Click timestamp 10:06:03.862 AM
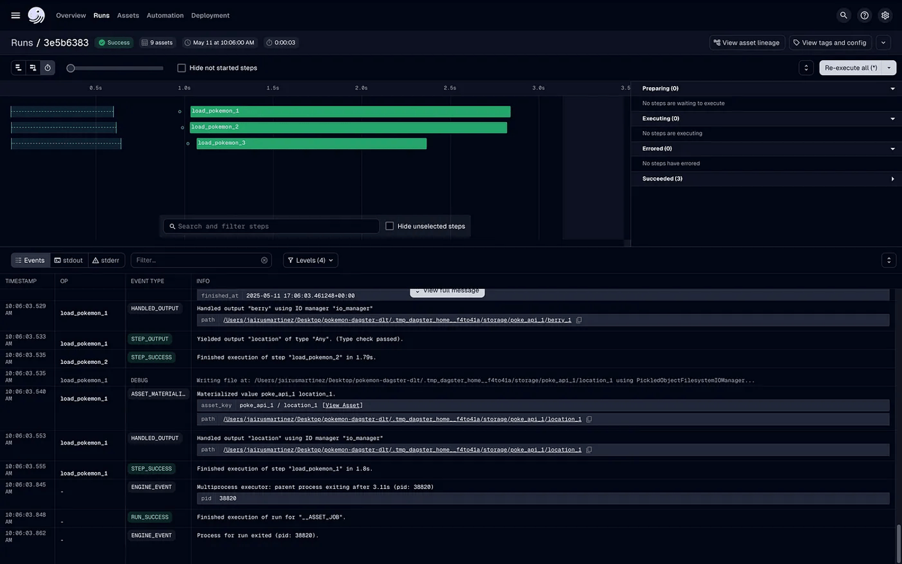 [25, 536]
